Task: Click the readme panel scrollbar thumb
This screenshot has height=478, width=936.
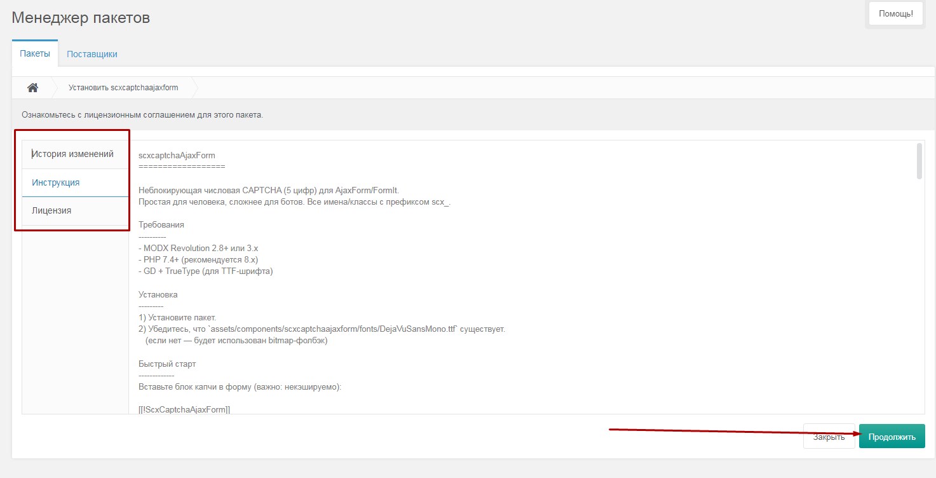Action: tap(919, 161)
